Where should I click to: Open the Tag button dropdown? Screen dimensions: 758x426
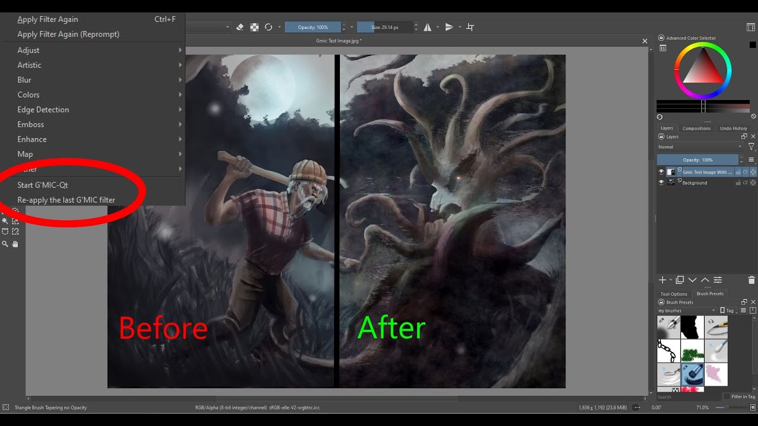729,311
